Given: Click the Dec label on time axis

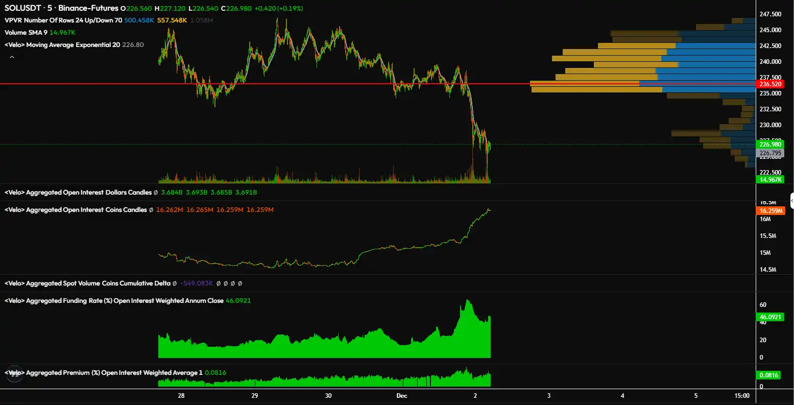Looking at the screenshot, I should 401,396.
